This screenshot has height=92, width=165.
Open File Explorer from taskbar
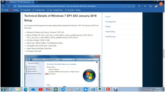coord(18,89)
